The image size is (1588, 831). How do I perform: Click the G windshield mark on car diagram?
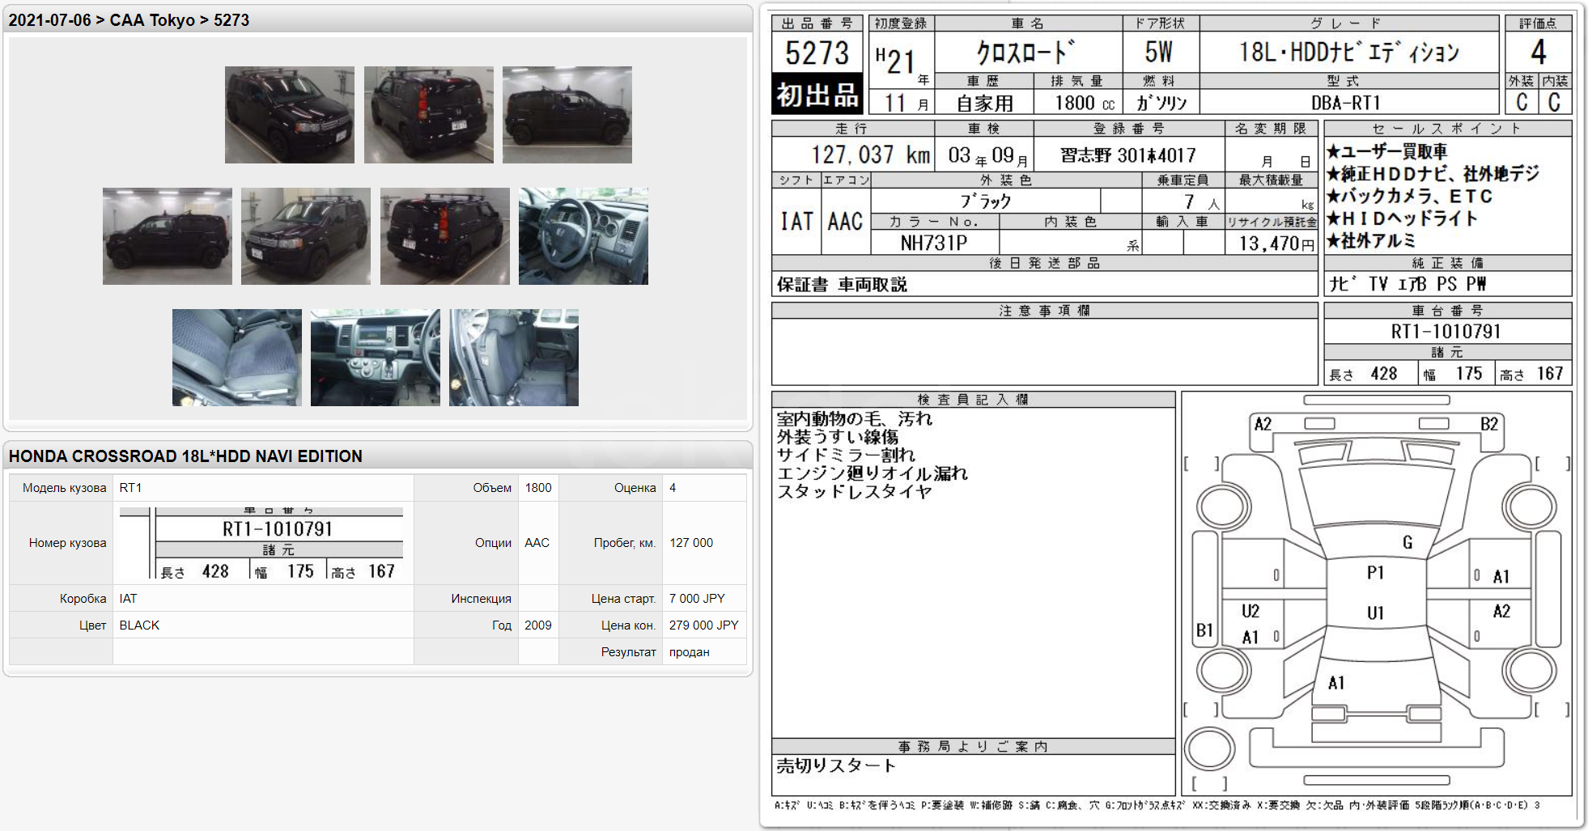tap(1408, 542)
